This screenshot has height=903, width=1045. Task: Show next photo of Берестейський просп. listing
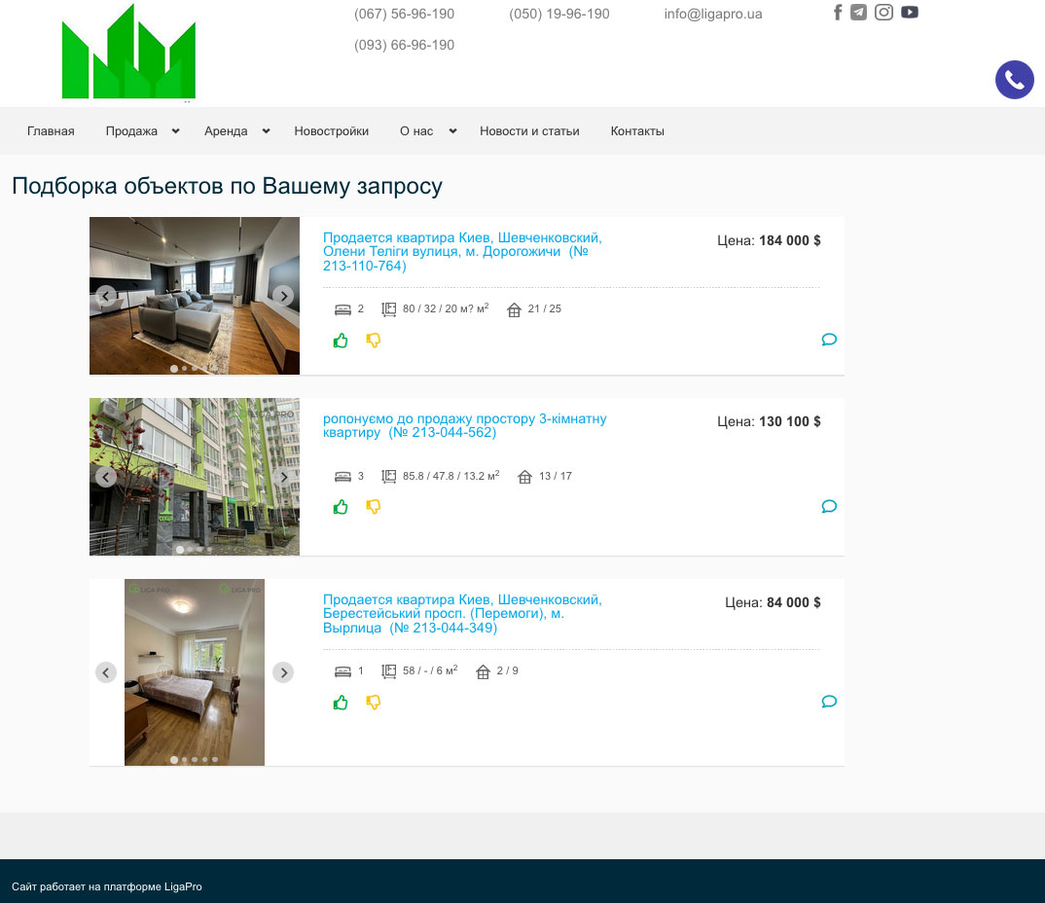click(x=283, y=672)
